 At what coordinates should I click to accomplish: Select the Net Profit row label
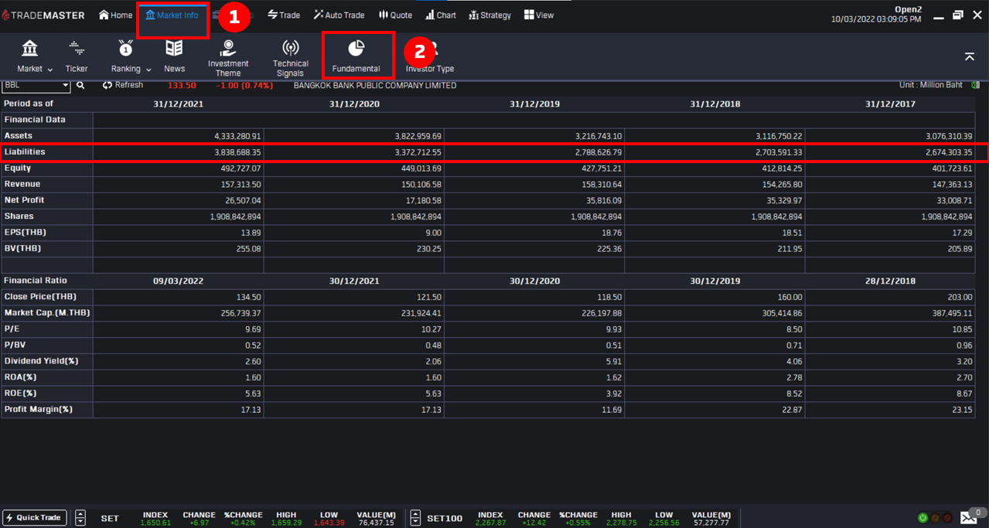[24, 200]
